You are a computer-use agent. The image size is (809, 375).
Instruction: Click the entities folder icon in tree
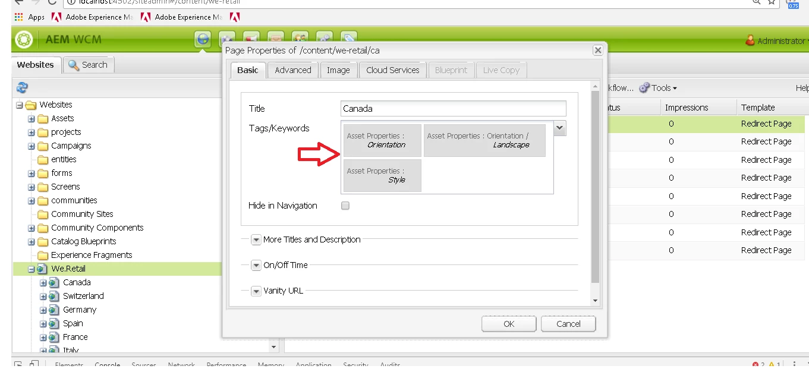tap(43, 160)
